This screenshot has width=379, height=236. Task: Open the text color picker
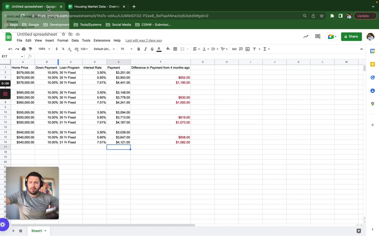[159, 49]
